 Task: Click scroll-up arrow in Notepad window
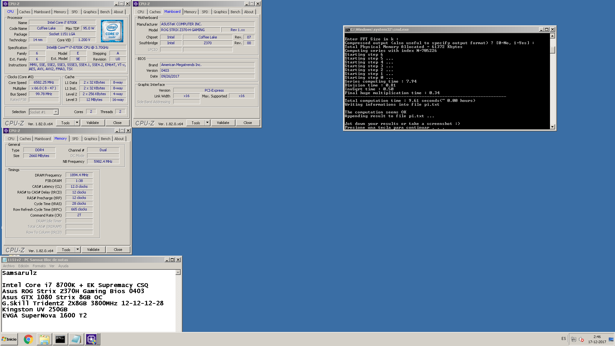pos(178,272)
